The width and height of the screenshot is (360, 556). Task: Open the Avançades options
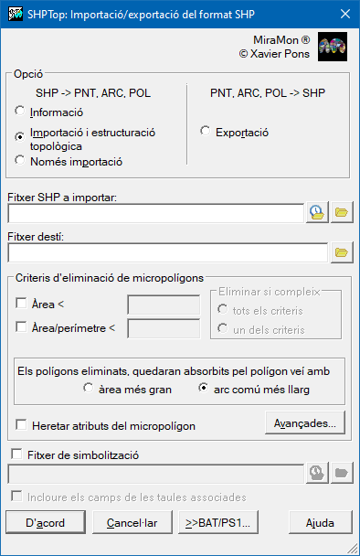click(x=305, y=422)
